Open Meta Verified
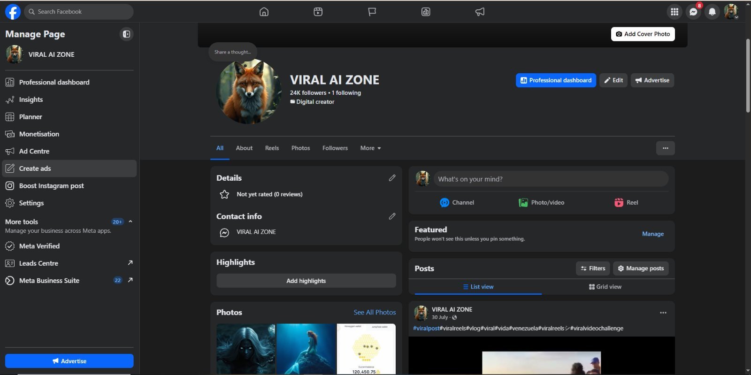Viewport: 751px width, 375px height. pos(69,246)
